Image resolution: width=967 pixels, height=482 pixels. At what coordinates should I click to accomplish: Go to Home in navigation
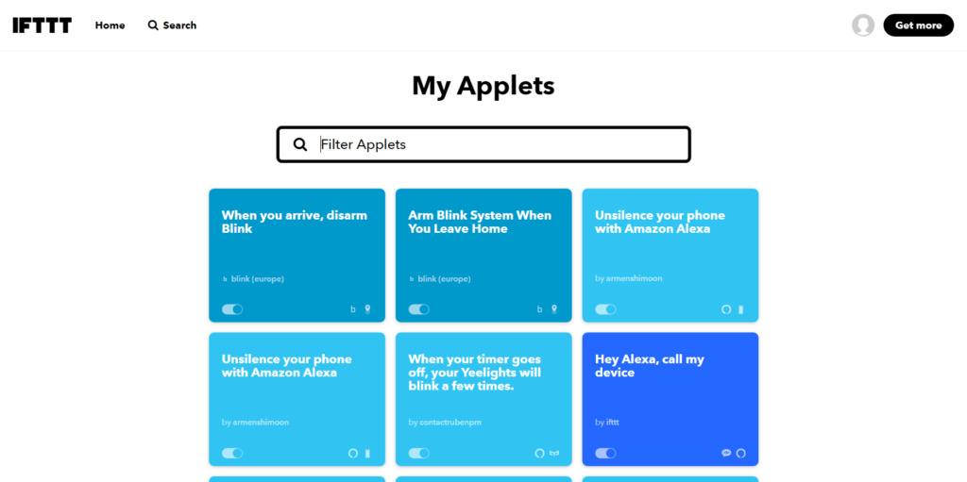[x=110, y=25]
